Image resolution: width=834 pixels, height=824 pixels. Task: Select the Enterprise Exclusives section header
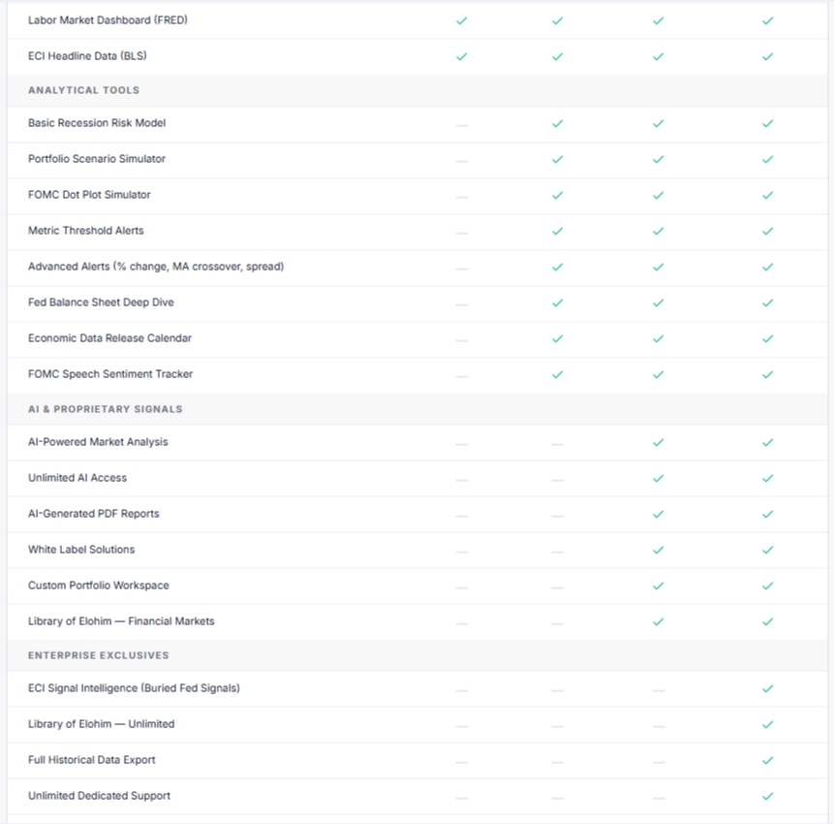(x=99, y=655)
